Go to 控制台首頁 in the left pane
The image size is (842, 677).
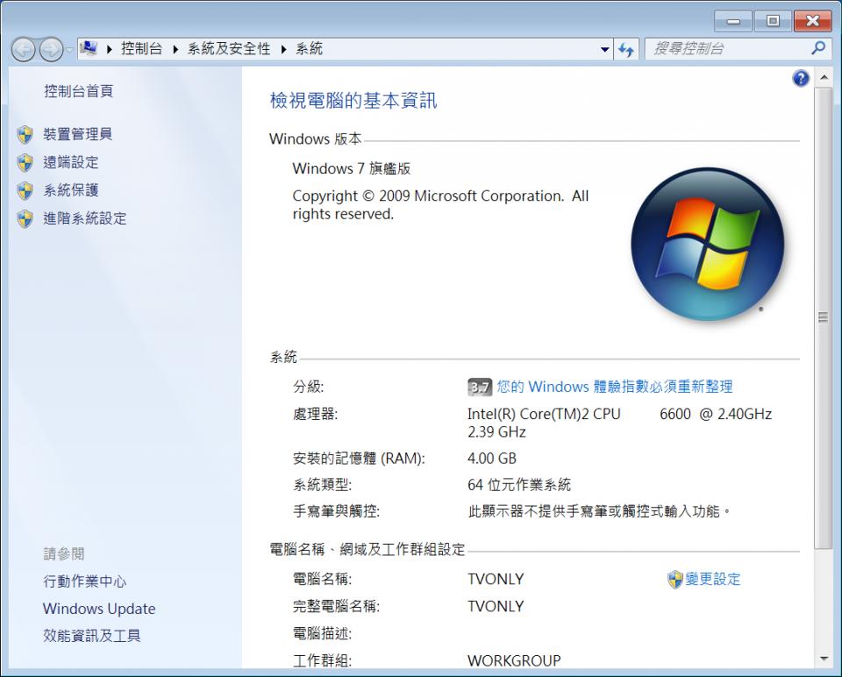[78, 91]
